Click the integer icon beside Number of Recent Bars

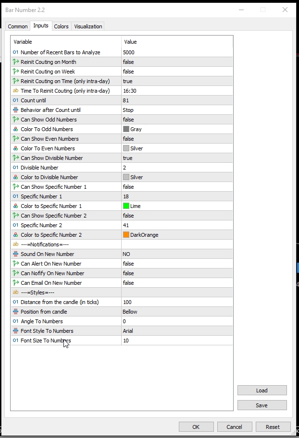[15, 52]
